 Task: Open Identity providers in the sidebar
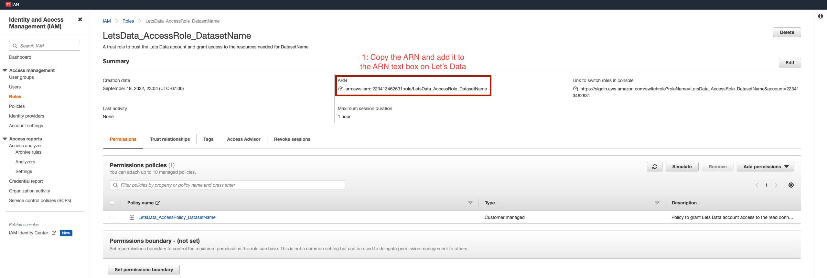[27, 116]
